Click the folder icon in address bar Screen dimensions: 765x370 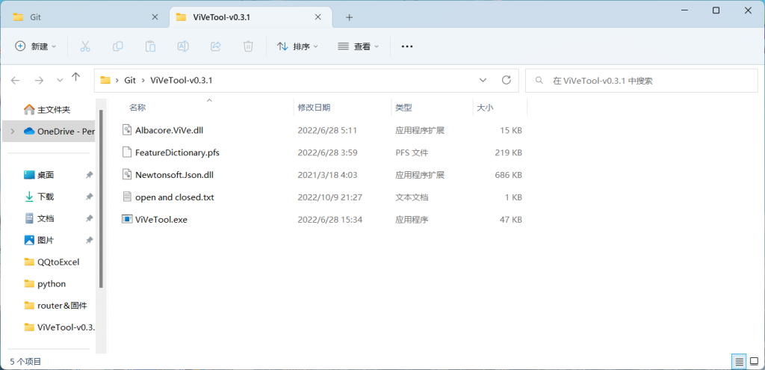tap(105, 80)
